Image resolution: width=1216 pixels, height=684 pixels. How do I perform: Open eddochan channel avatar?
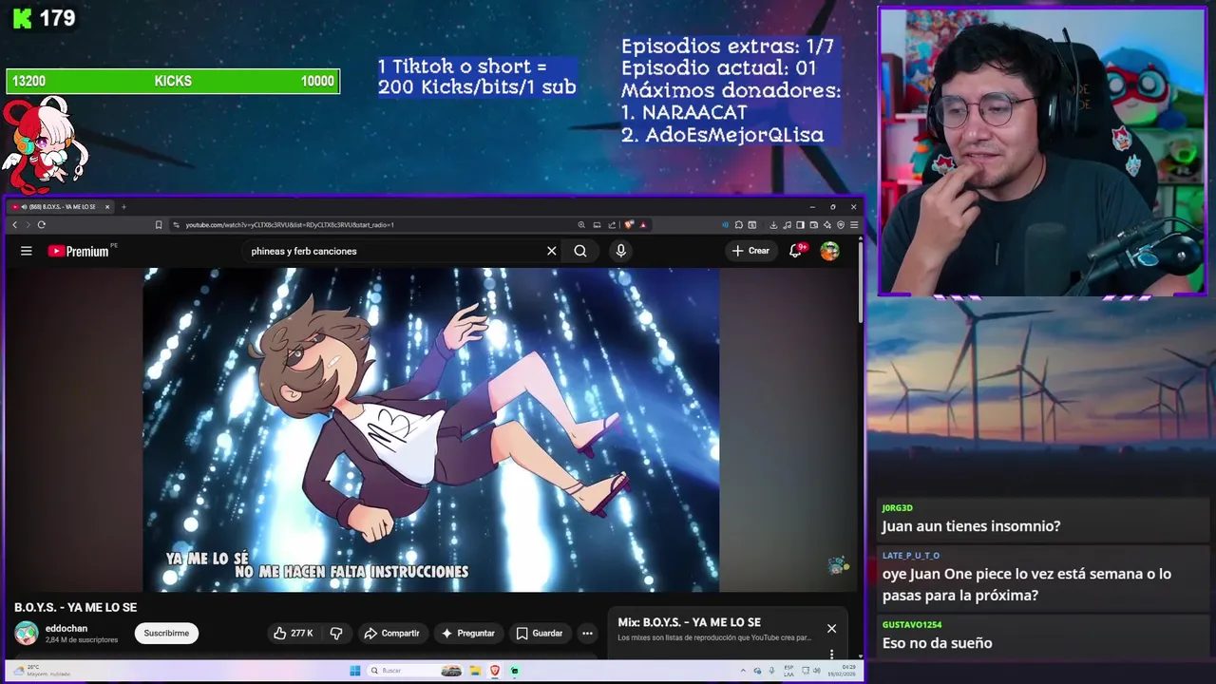click(x=27, y=633)
